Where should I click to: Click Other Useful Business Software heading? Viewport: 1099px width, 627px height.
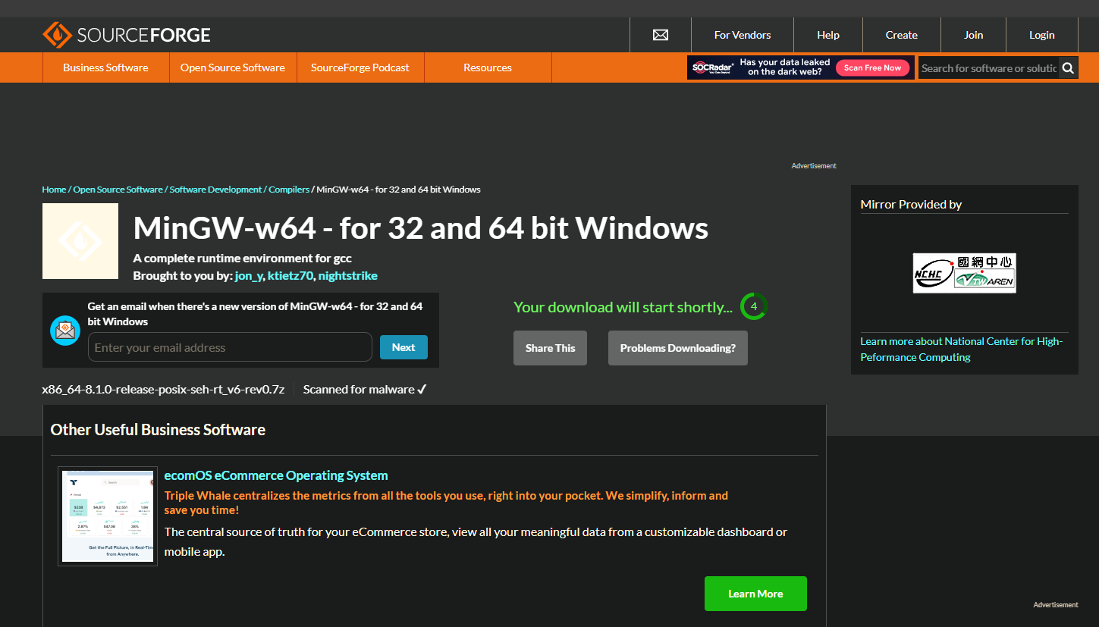click(x=158, y=430)
